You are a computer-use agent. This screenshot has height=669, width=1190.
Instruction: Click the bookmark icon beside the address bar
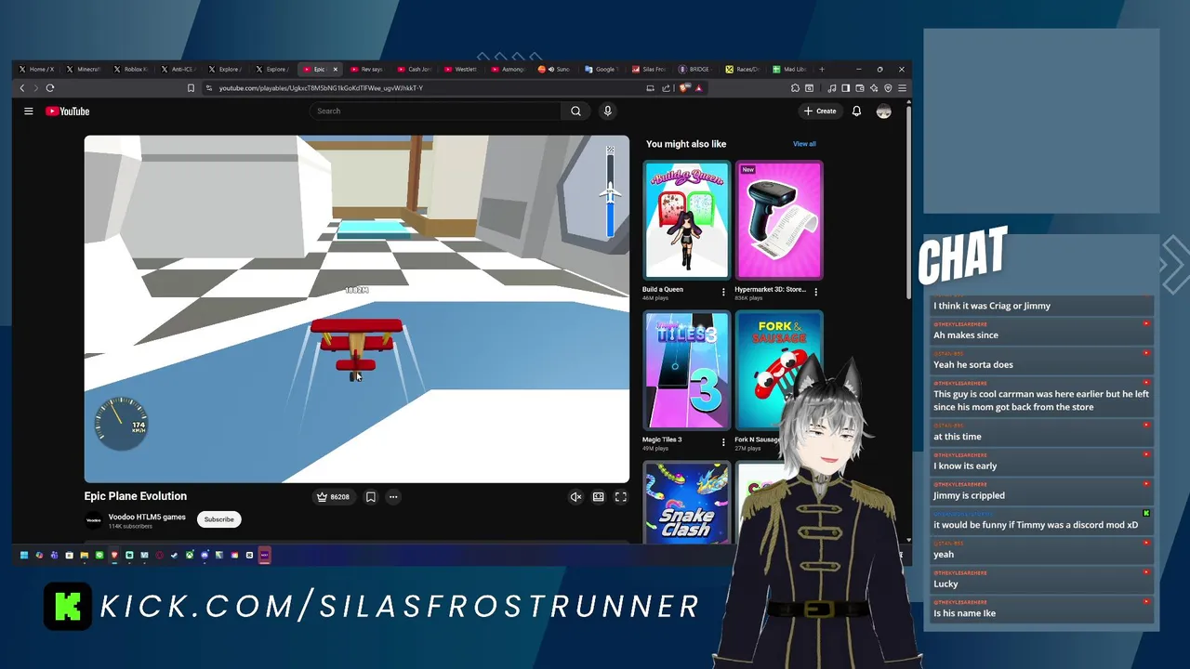point(191,88)
